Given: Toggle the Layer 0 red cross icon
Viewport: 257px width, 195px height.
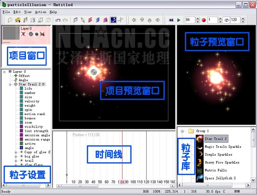Looking at the screenshot, I should click(x=23, y=34).
